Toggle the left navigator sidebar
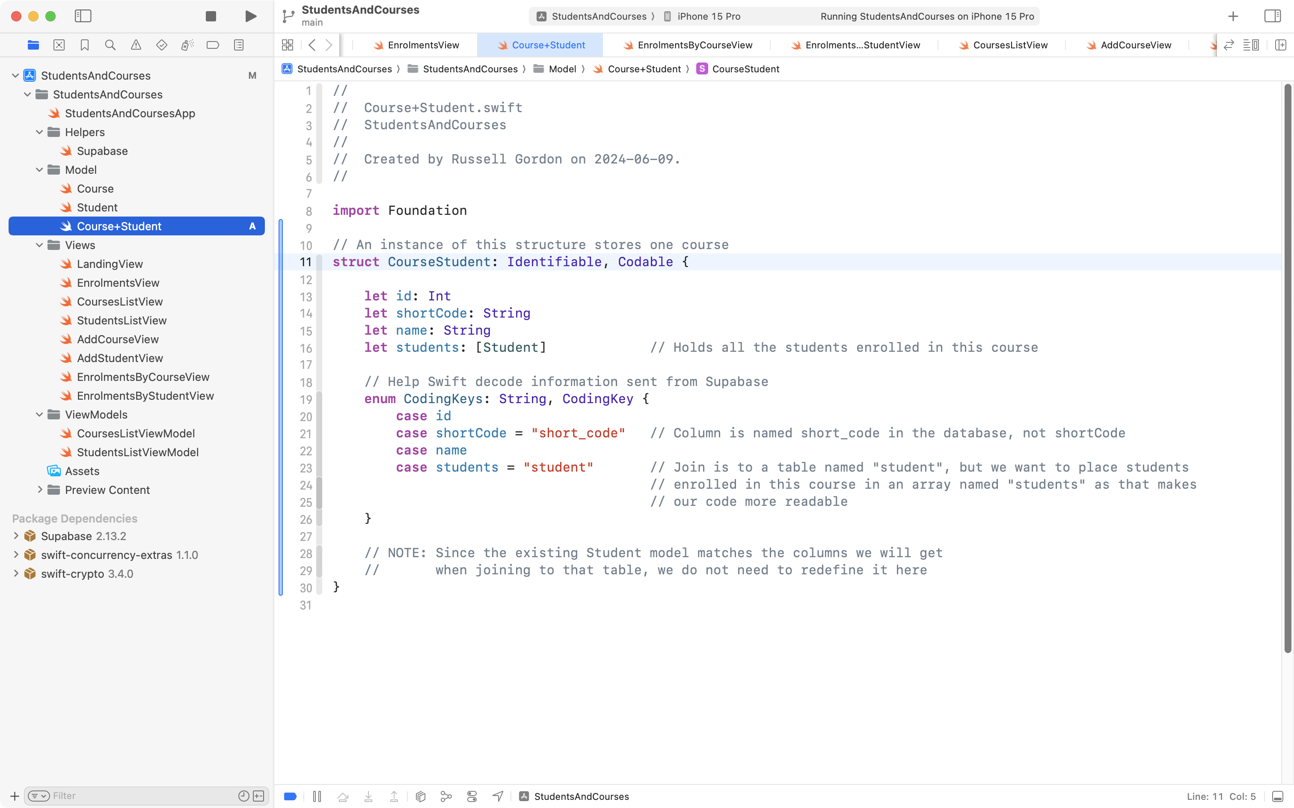 click(83, 16)
